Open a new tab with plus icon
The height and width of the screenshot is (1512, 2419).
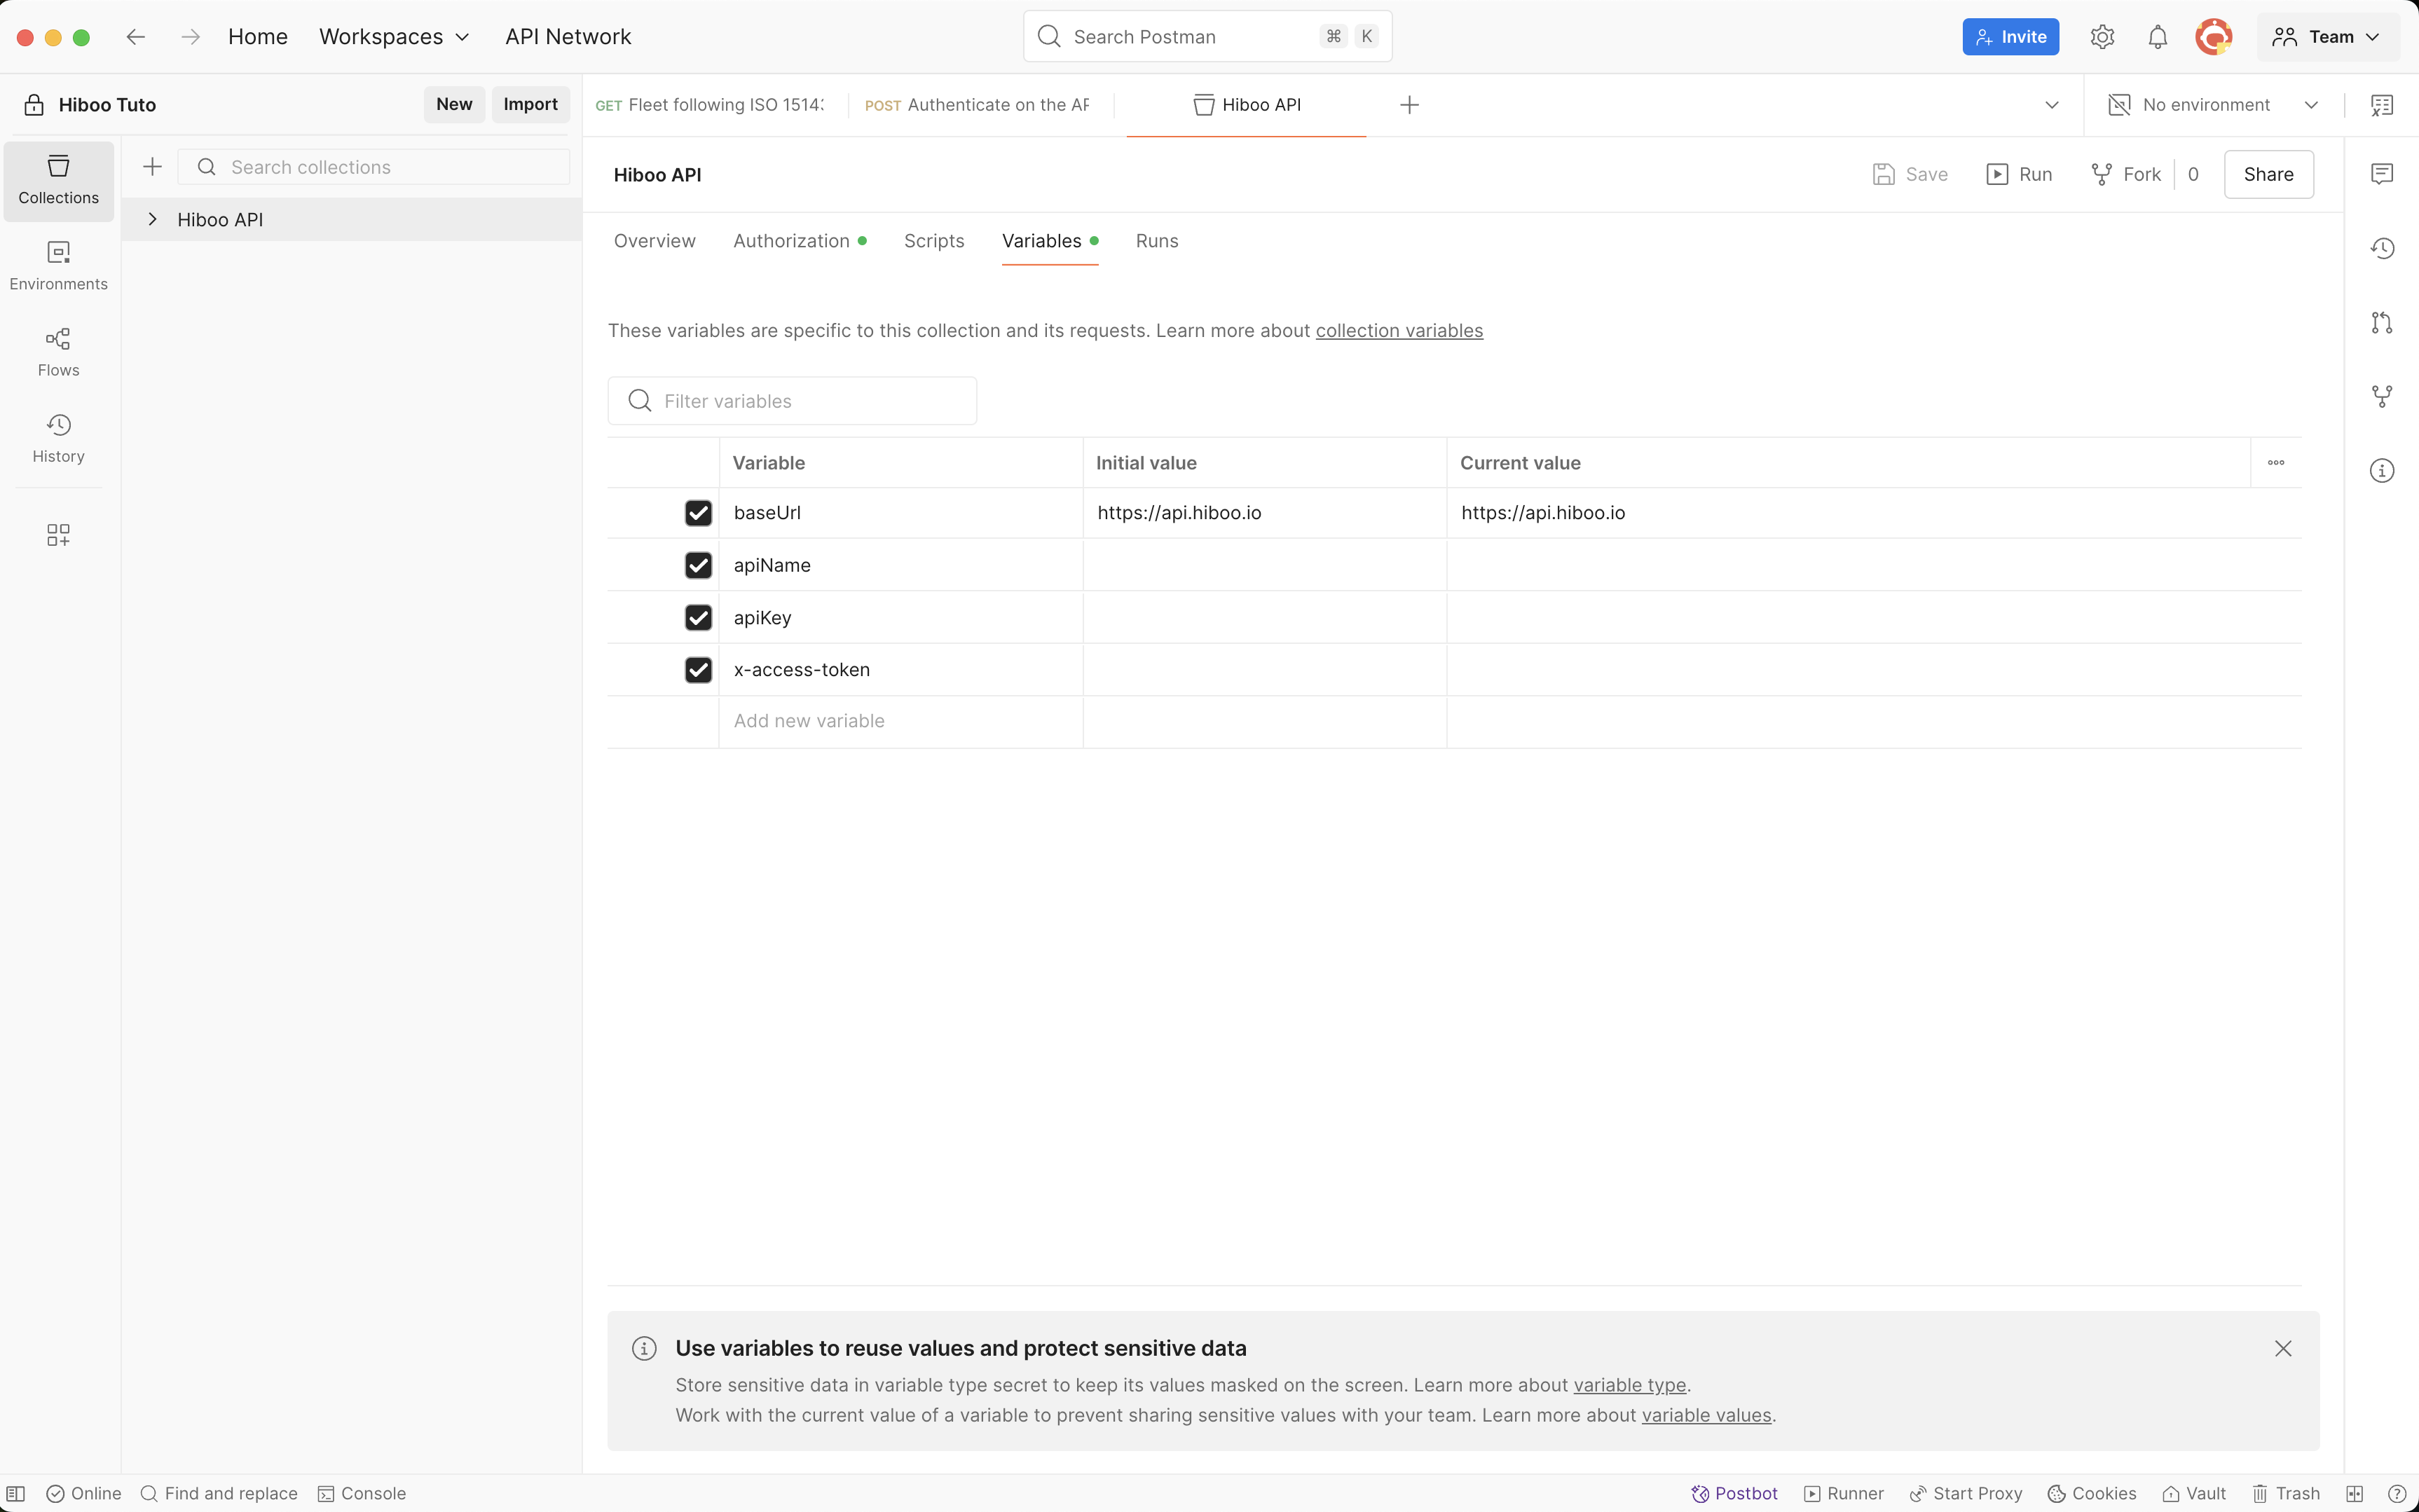[x=1409, y=105]
